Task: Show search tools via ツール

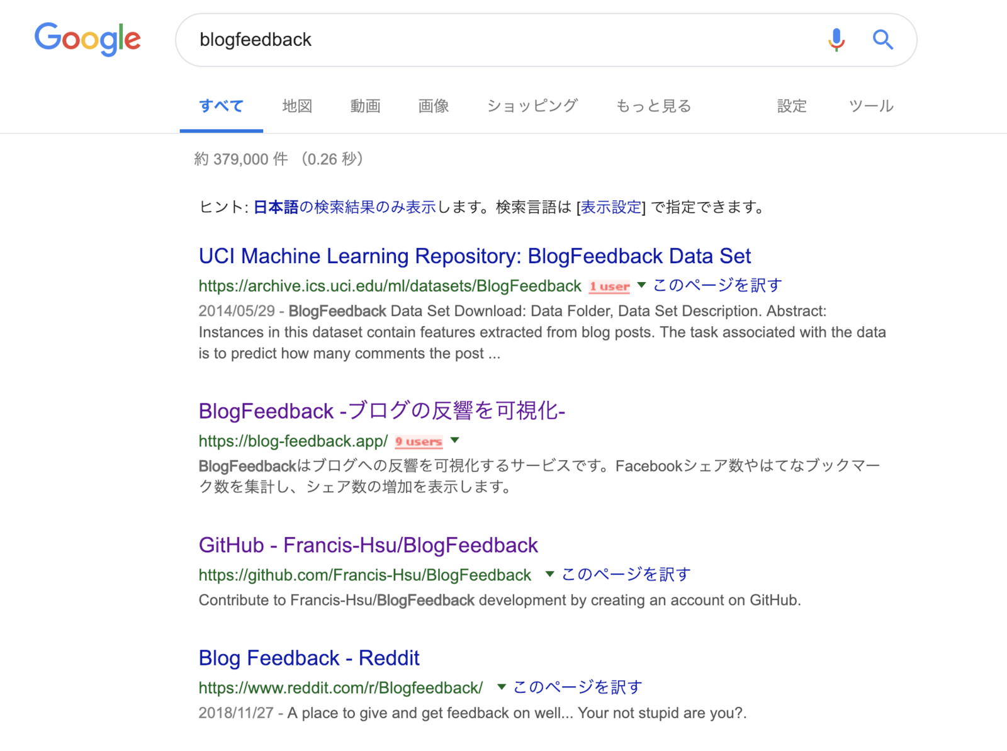Action: (871, 106)
